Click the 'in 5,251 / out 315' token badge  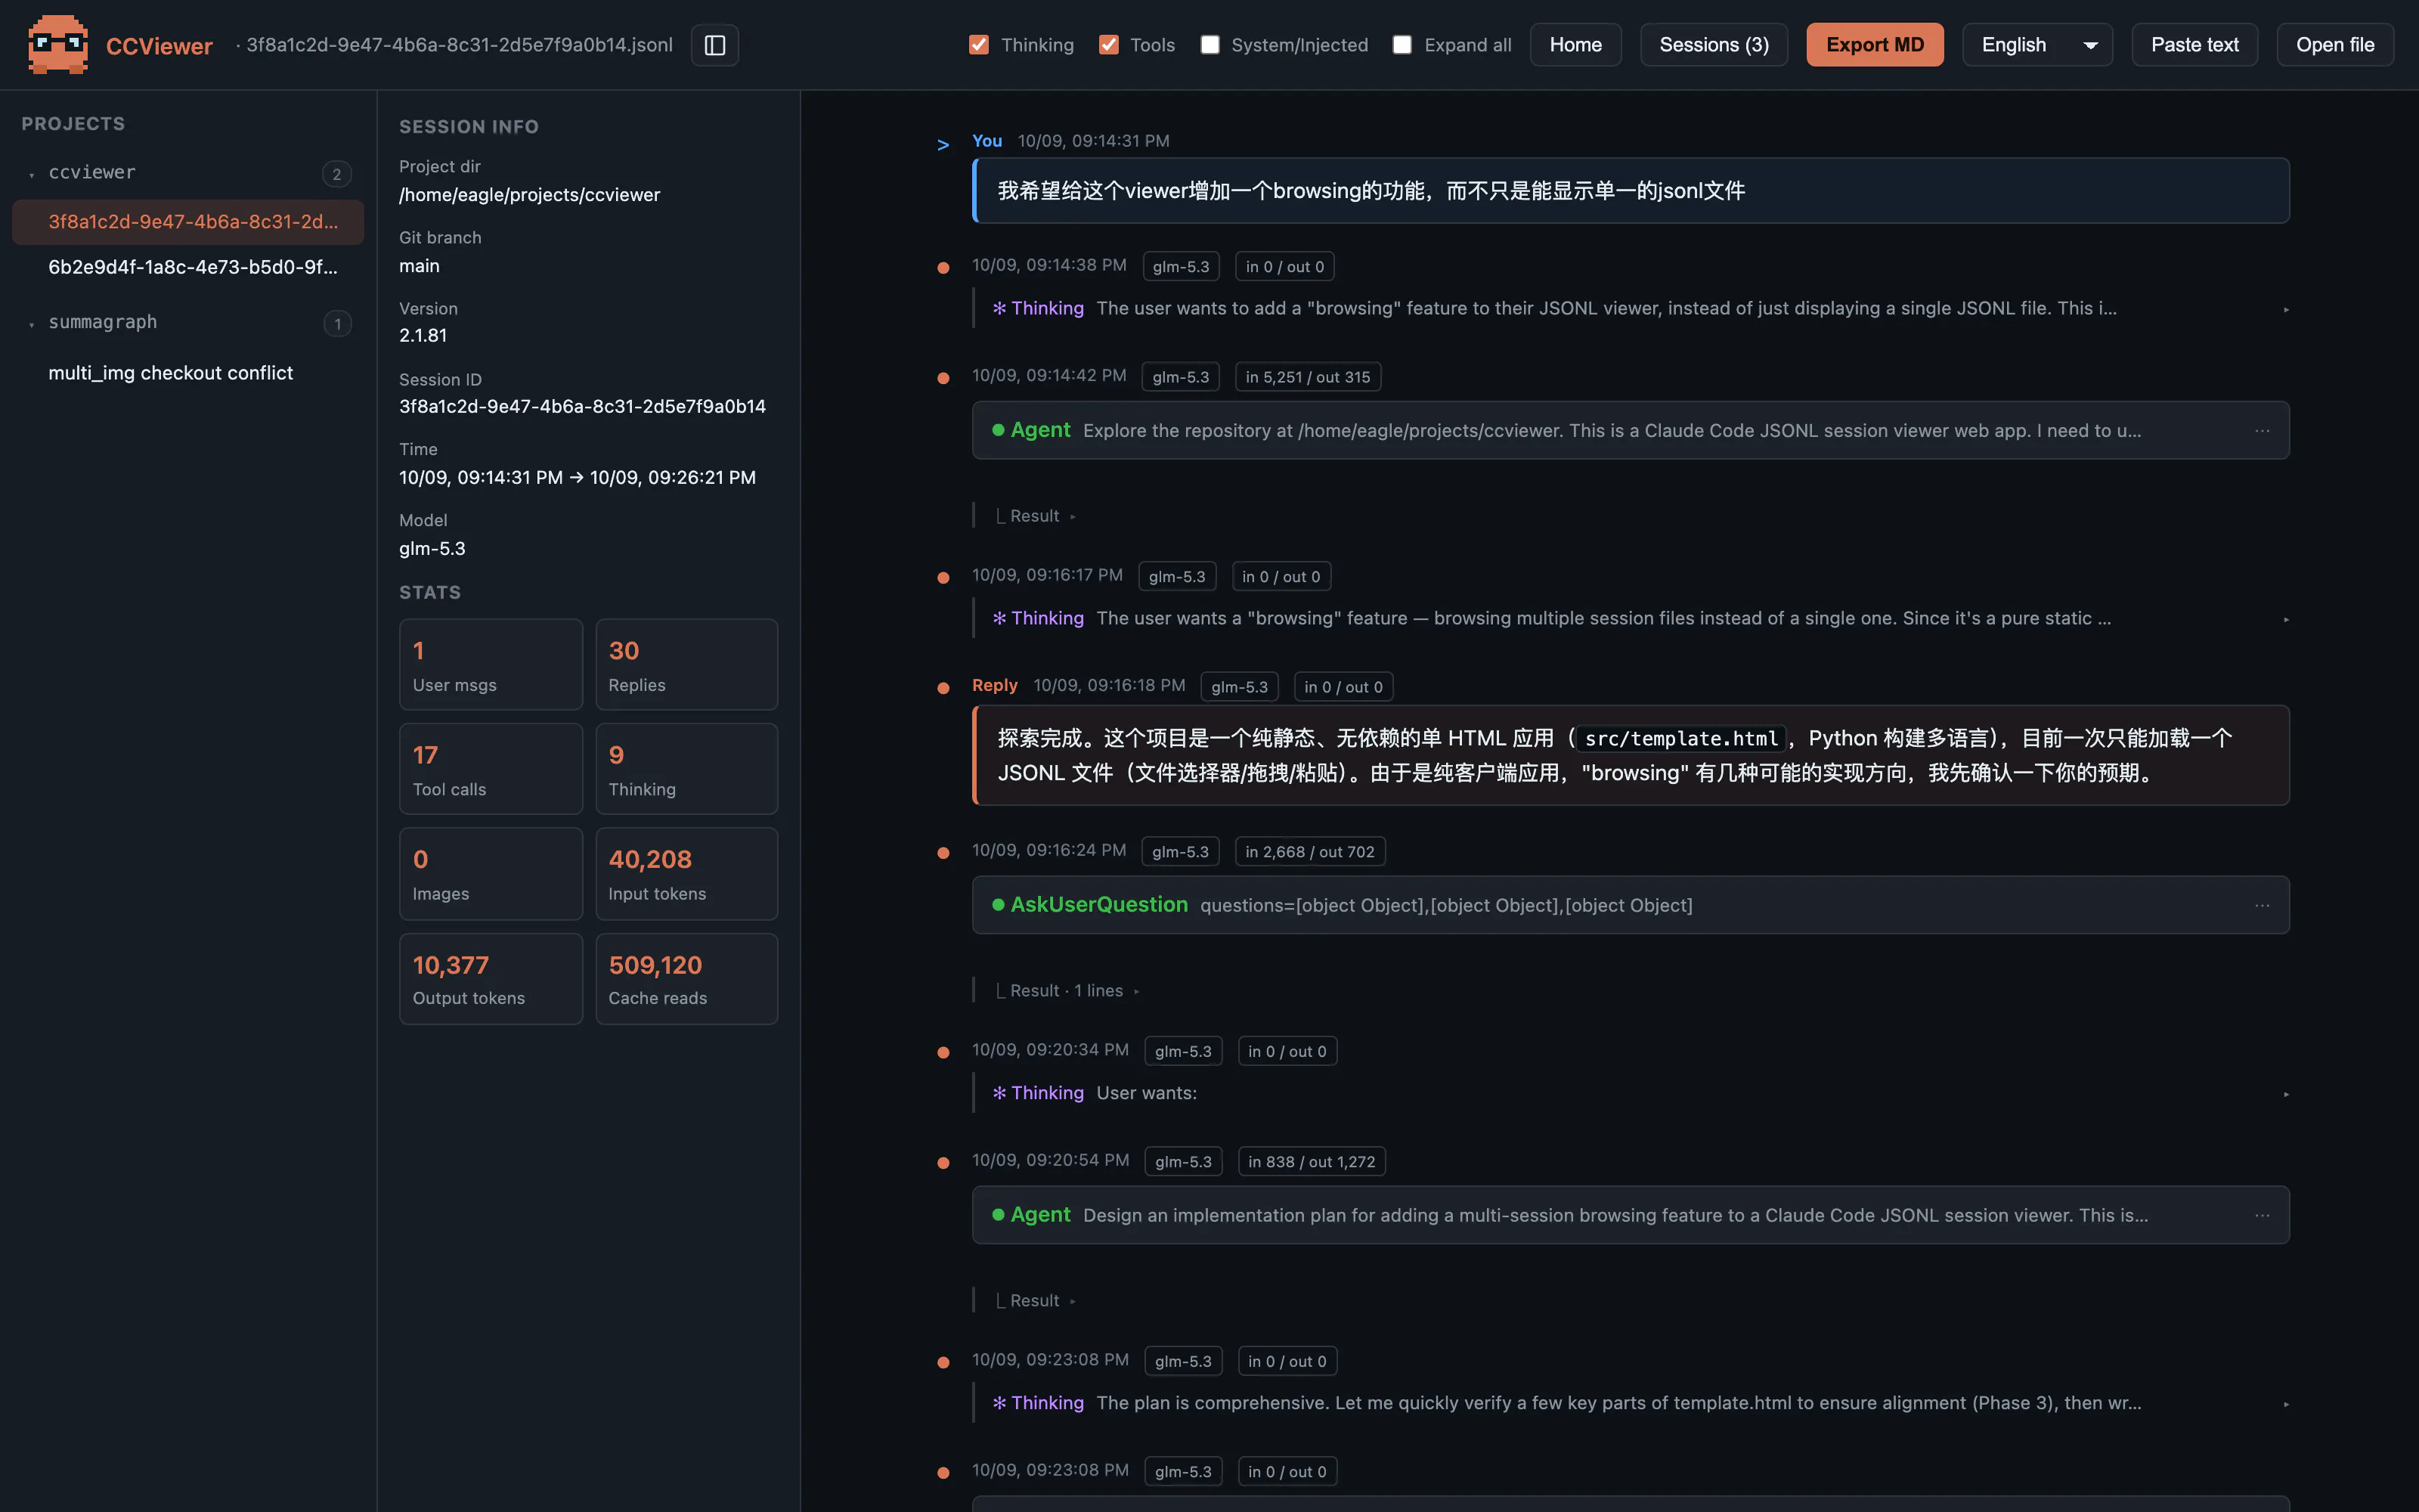pyautogui.click(x=1308, y=377)
